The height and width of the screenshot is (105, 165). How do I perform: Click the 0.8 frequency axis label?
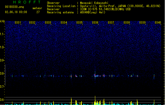point(2,73)
